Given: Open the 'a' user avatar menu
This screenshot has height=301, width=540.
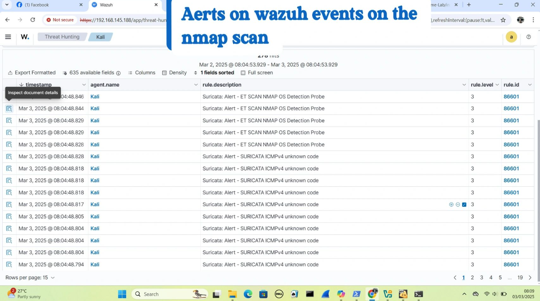Looking at the screenshot, I should point(511,37).
